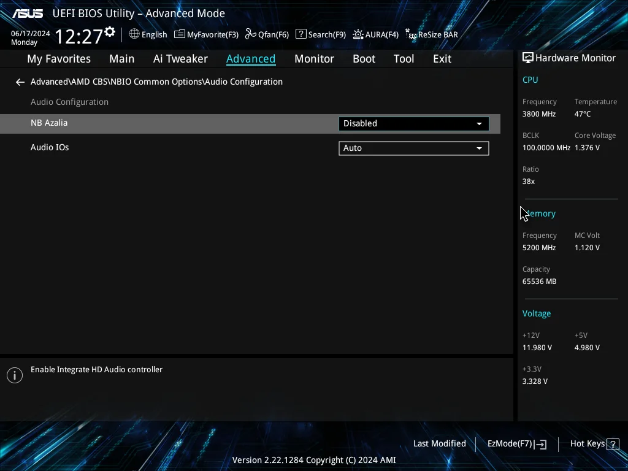Click the ReSize BAR icon
The height and width of the screenshot is (471, 628).
click(x=410, y=34)
